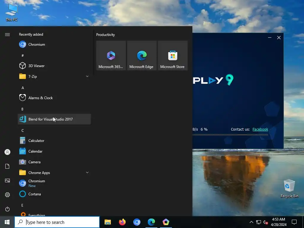Screen dimensions: 304x228
Task: Click the A letter group header
Action: pos(23,88)
